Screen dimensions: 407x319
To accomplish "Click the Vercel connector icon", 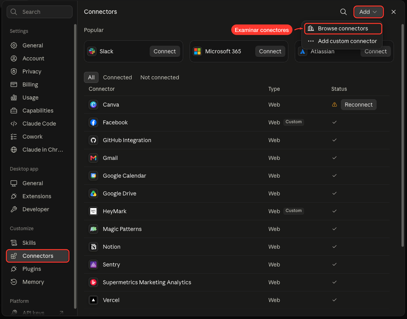I will 93,300.
